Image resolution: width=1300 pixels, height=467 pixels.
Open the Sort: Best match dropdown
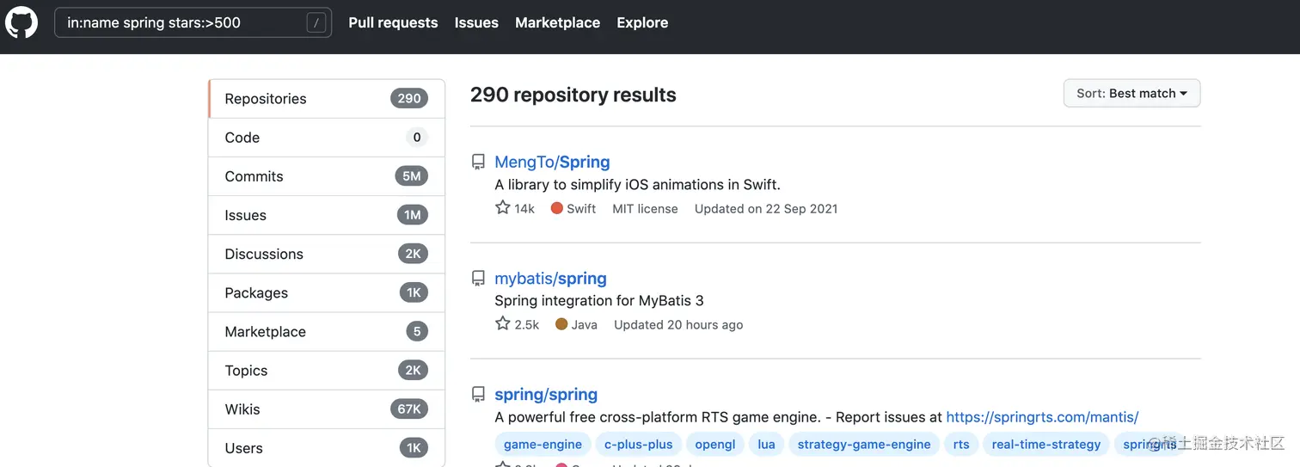(1131, 94)
